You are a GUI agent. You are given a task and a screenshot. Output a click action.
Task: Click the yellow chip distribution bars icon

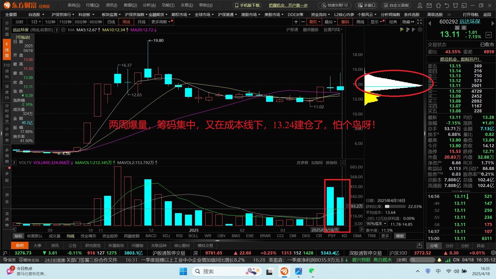point(402,30)
